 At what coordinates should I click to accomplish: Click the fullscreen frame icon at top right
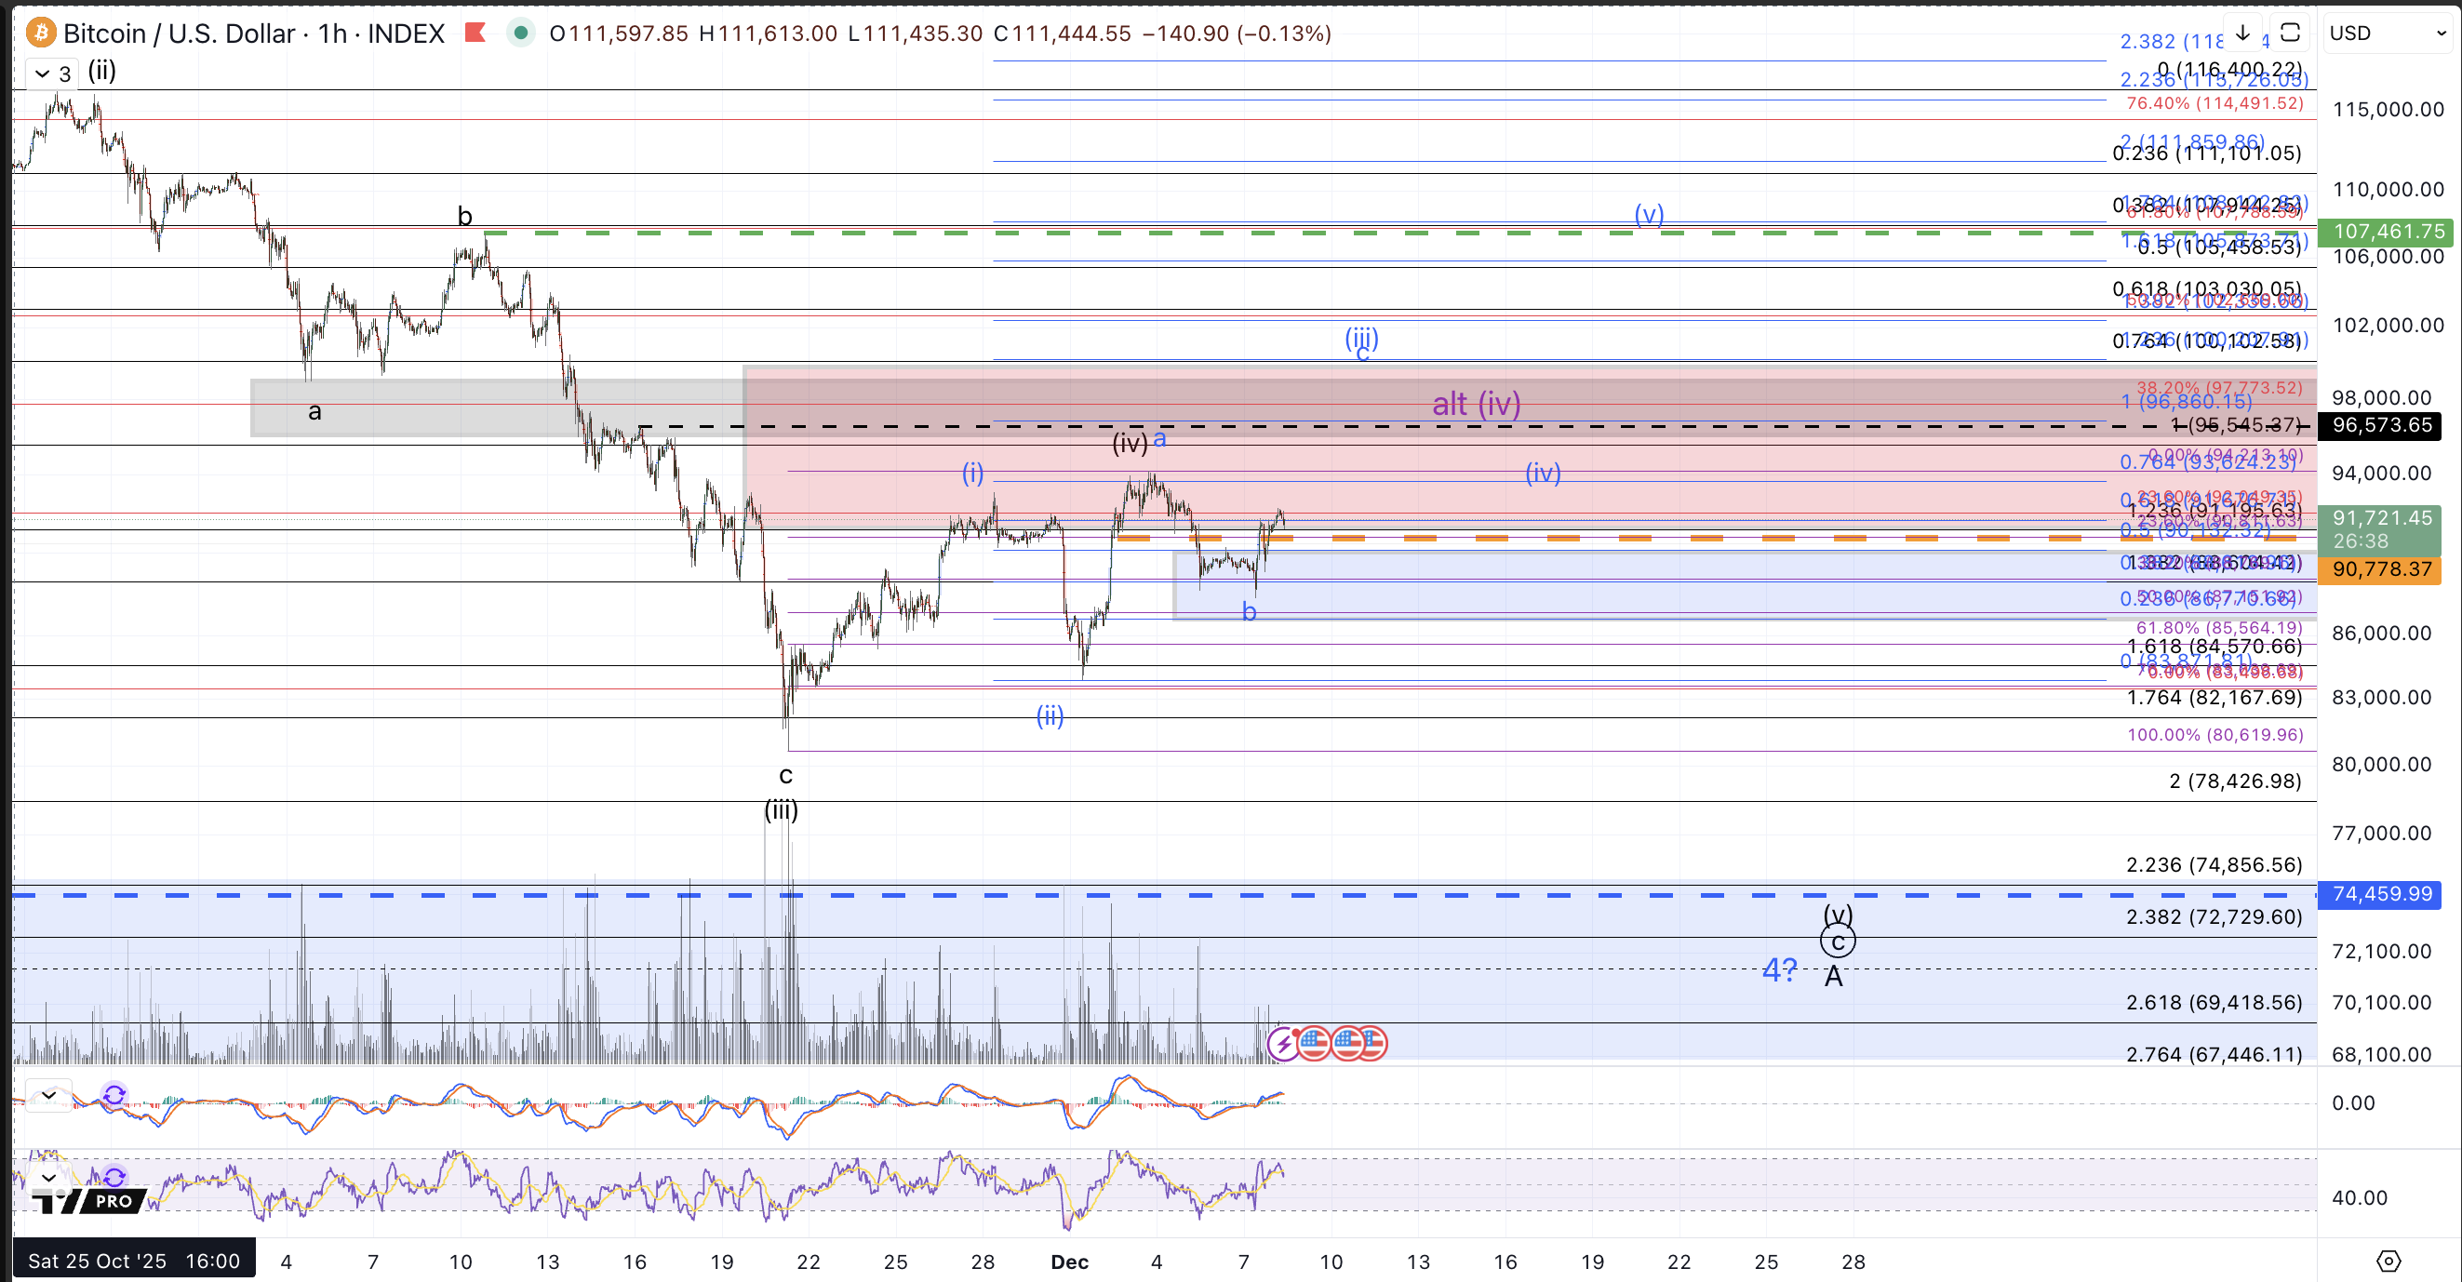[2289, 33]
